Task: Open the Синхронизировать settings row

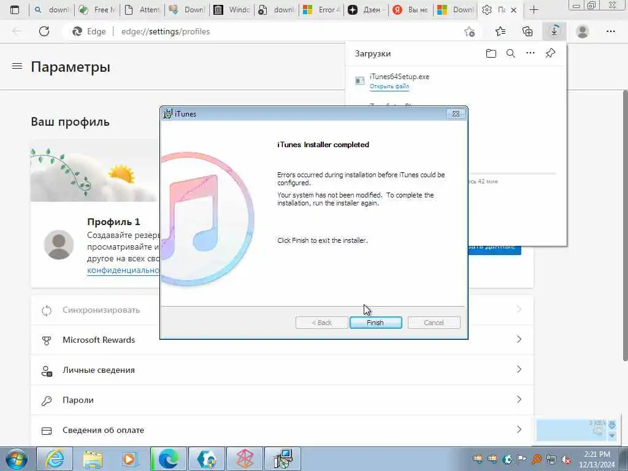Action: coord(282,310)
